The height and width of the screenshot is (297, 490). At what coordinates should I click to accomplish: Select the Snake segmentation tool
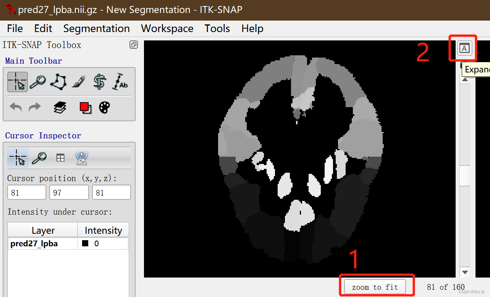[x=99, y=82]
